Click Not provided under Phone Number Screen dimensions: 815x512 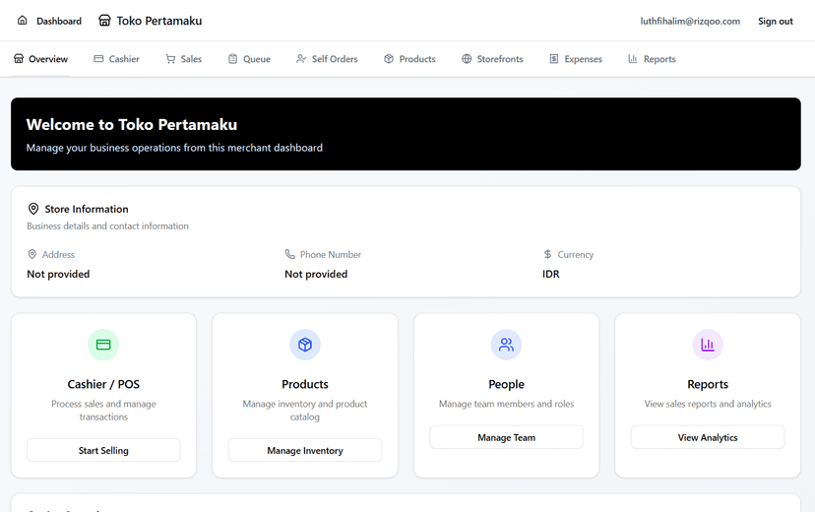[x=316, y=274]
